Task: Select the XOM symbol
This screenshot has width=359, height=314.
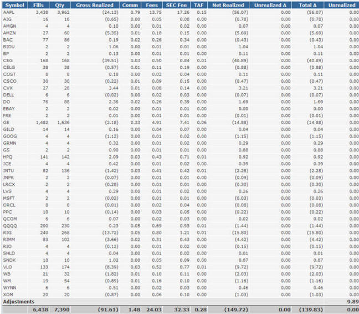Action: coord(8,295)
